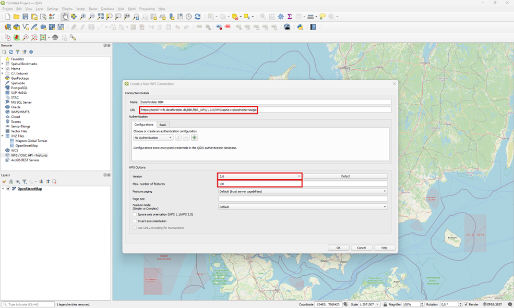Refresh the Browser panel
514x308 pixels.
click(x=11, y=52)
